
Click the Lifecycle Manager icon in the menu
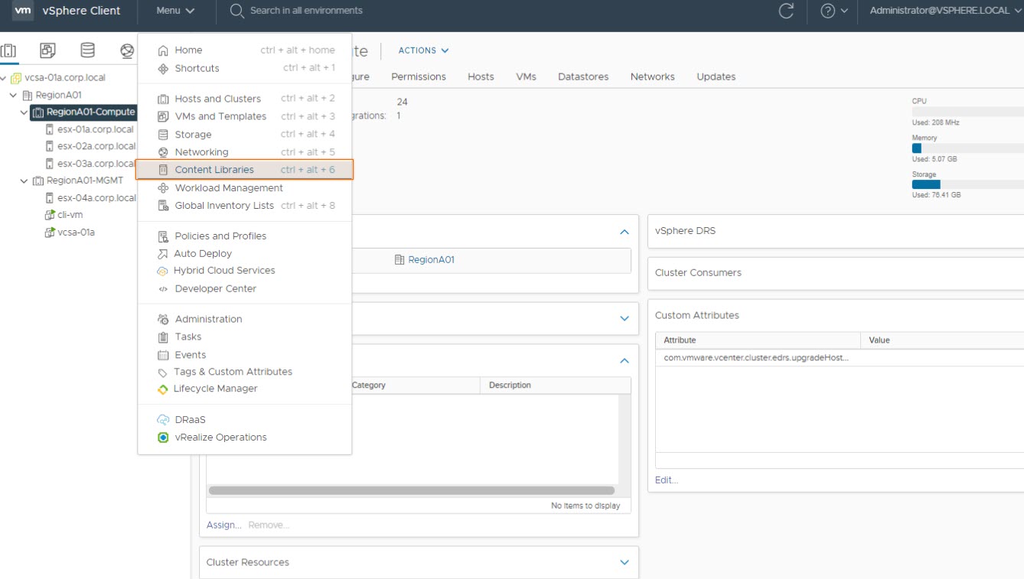pyautogui.click(x=162, y=389)
